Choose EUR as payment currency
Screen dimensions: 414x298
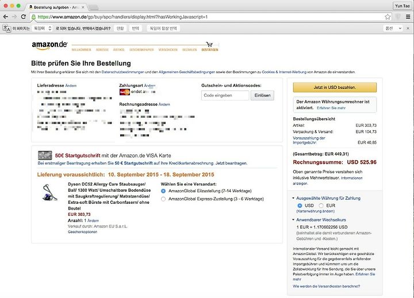click(321, 206)
